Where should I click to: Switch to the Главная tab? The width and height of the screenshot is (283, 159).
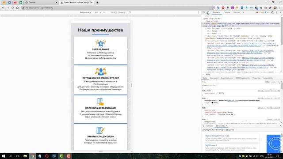pyautogui.click(x=41, y=3)
